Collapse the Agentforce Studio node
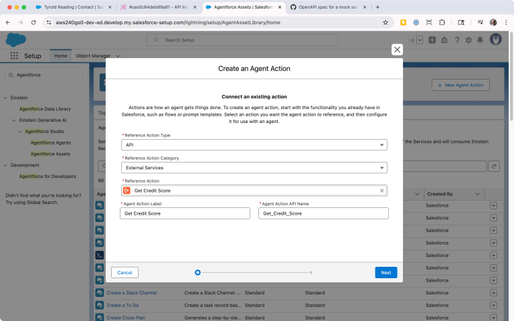Screen dimensions: 514x321 (19, 131)
